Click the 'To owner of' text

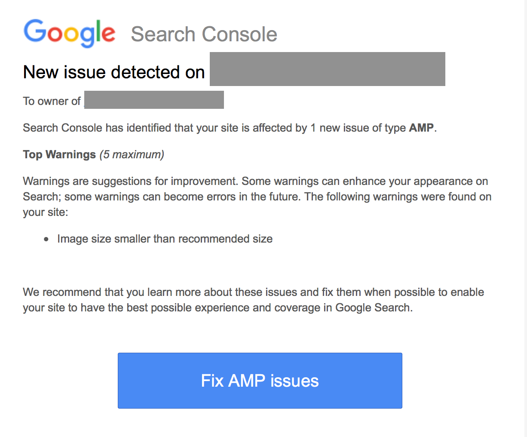pos(52,101)
